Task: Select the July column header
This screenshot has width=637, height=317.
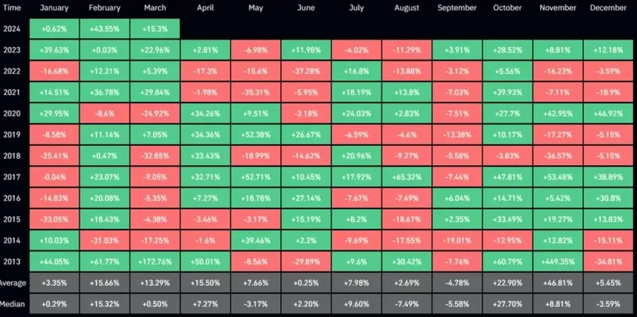Action: click(x=356, y=8)
